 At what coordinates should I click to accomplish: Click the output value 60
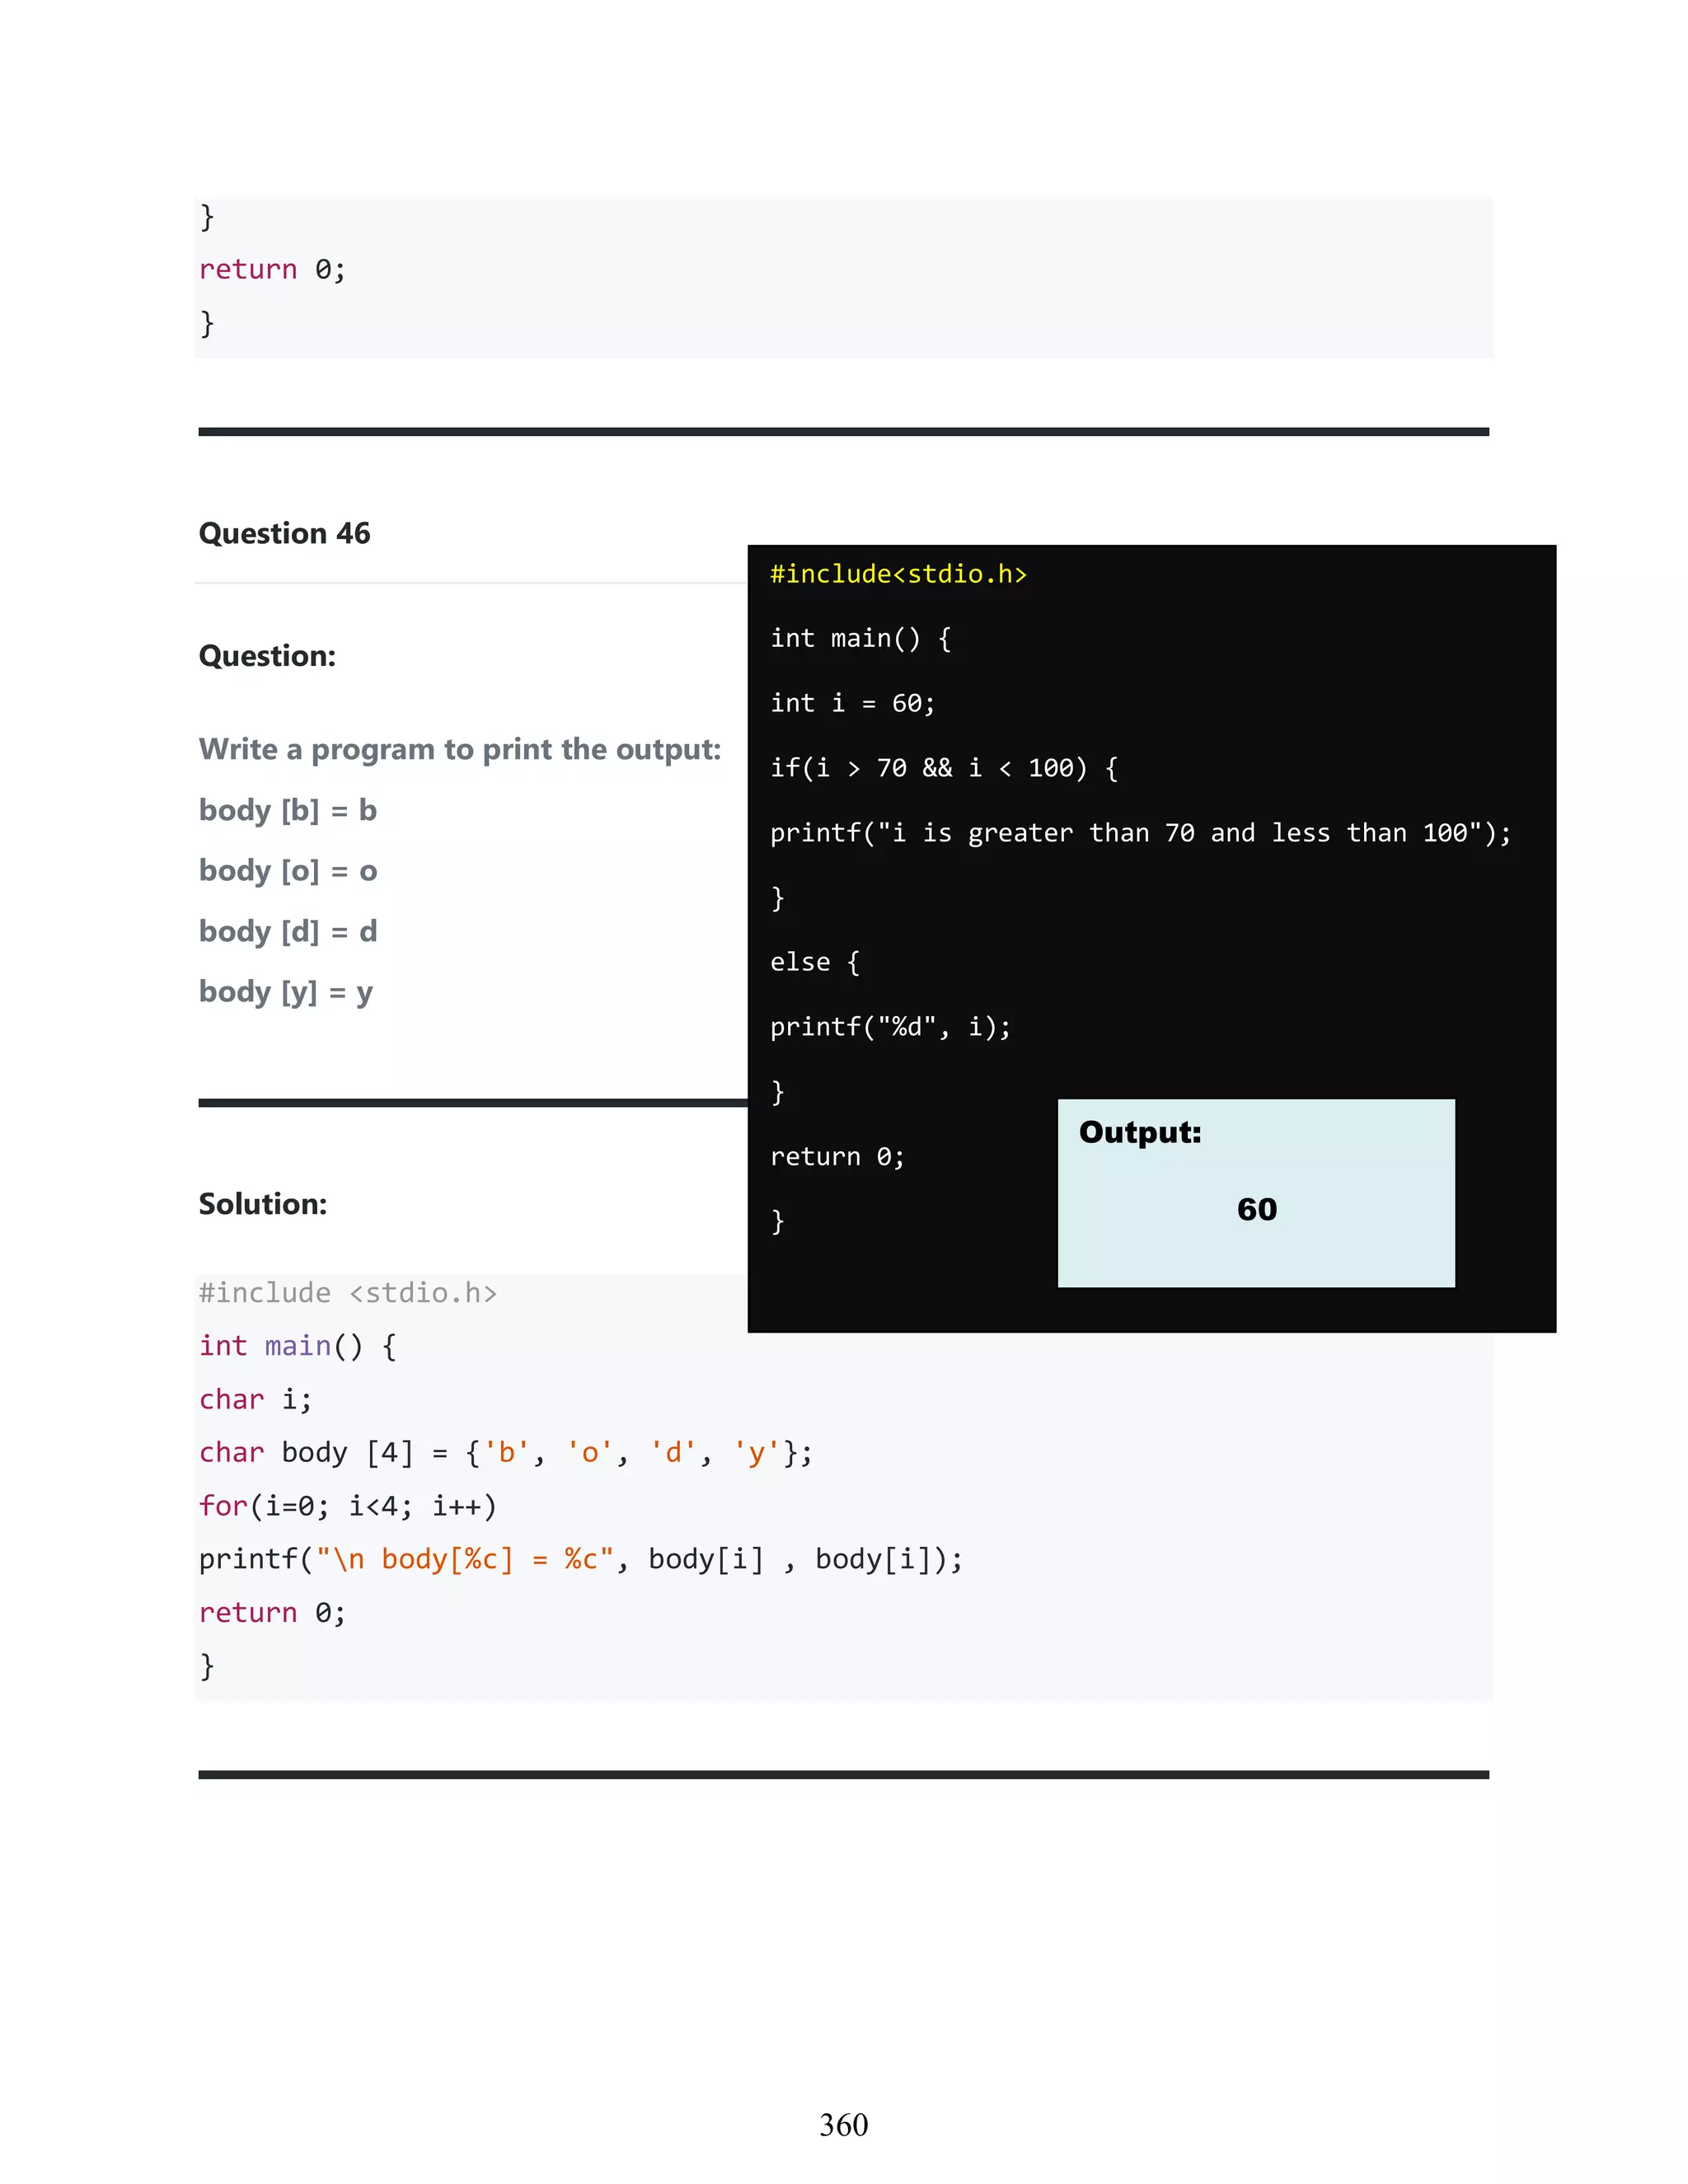(x=1257, y=1209)
